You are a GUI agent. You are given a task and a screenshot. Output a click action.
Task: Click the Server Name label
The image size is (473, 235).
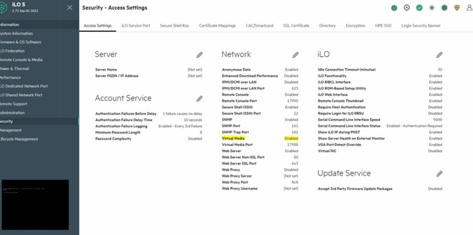point(106,70)
